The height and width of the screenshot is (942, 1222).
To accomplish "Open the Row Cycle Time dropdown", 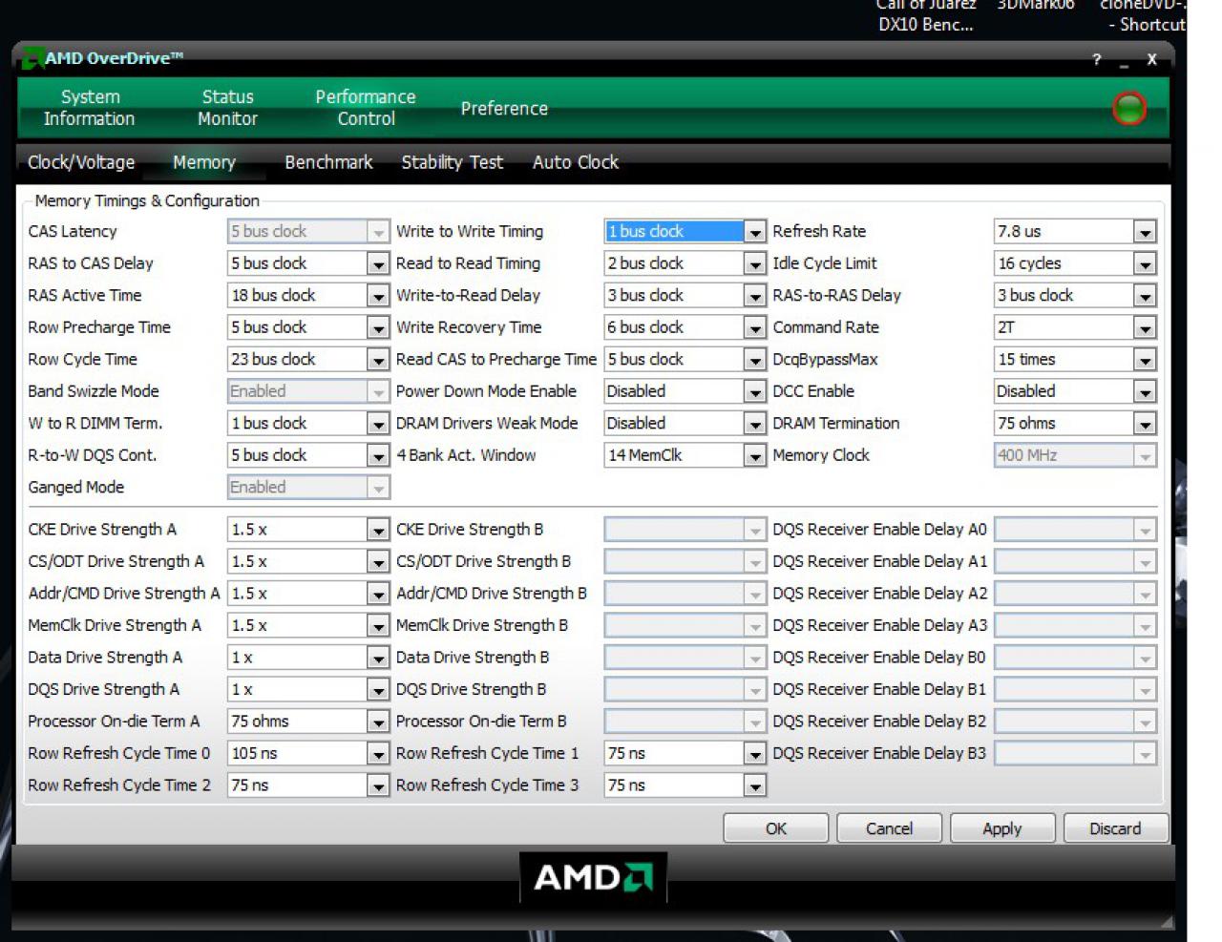I will click(x=378, y=360).
